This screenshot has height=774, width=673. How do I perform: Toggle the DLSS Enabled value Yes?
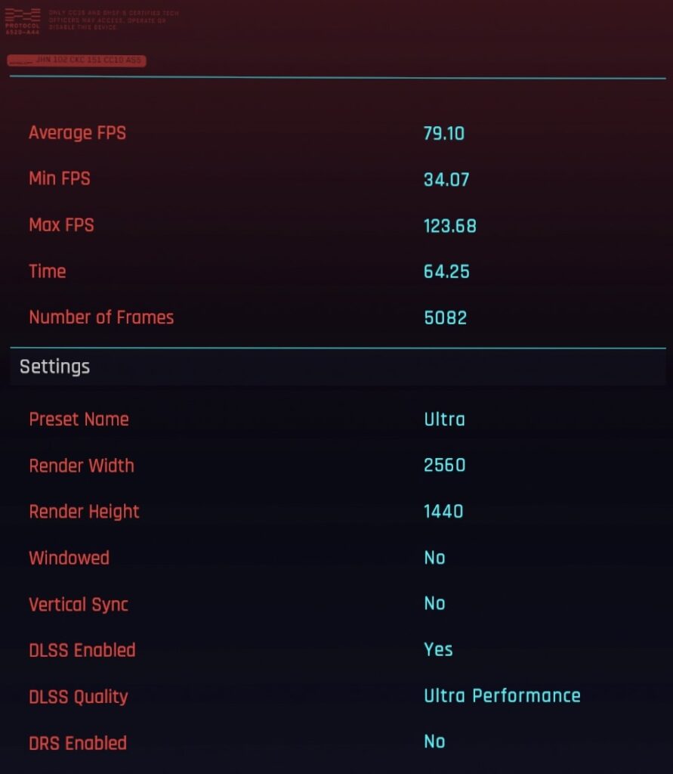(438, 650)
